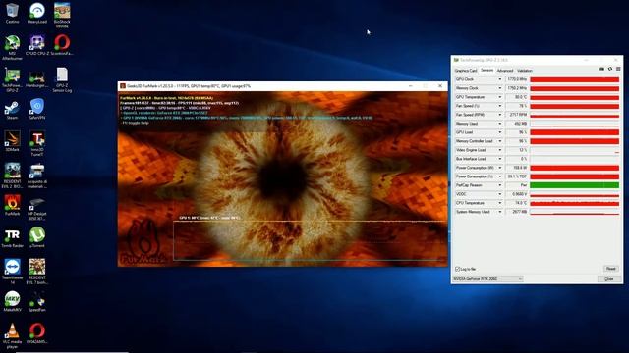This screenshot has height=353, width=629.
Task: Select the Sensors tab in GPU-Z
Action: (487, 70)
